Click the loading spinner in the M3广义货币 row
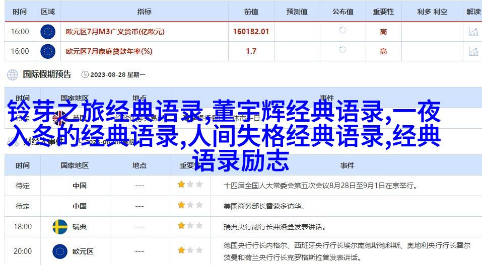Viewport: 482px width, 265px height. click(342, 30)
